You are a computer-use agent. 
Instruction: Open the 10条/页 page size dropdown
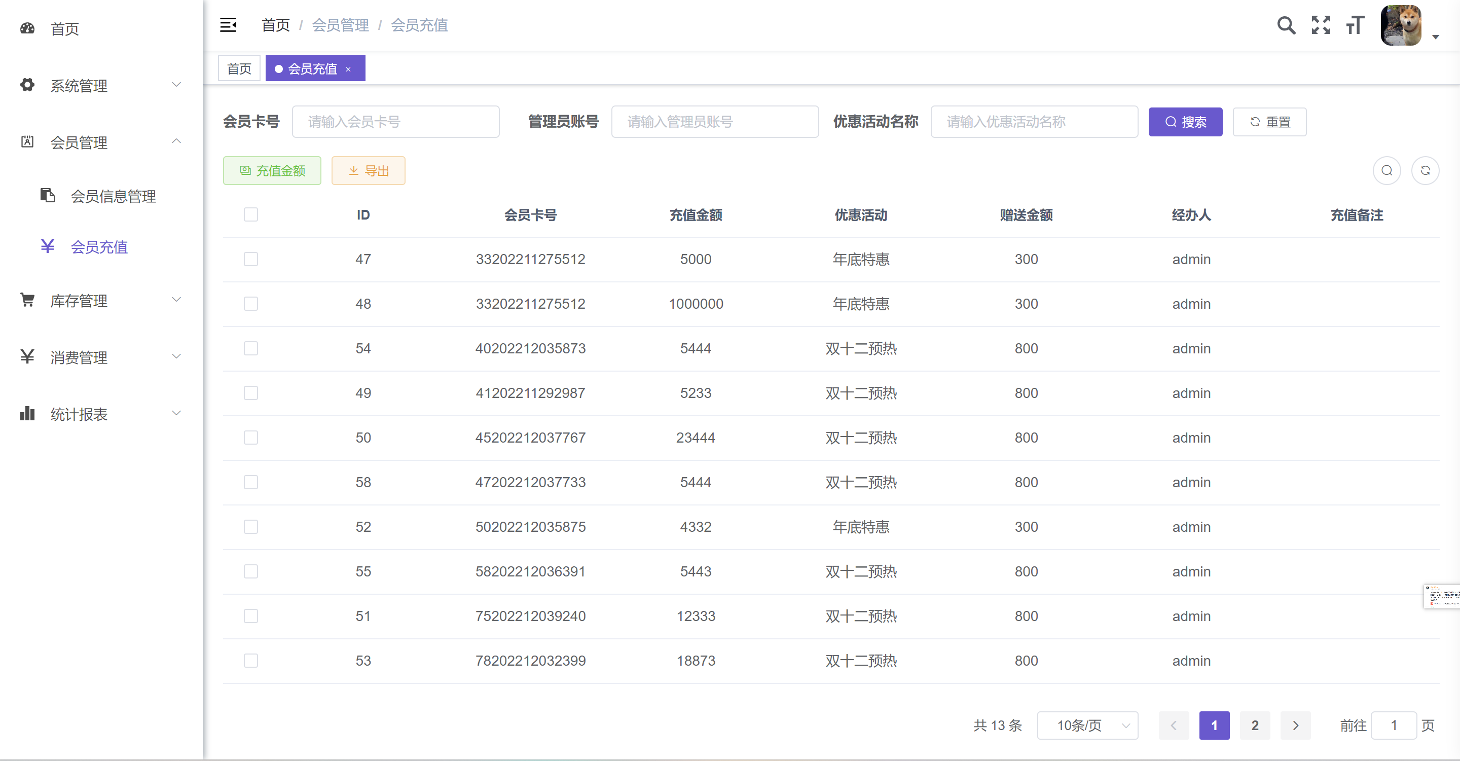pos(1087,726)
